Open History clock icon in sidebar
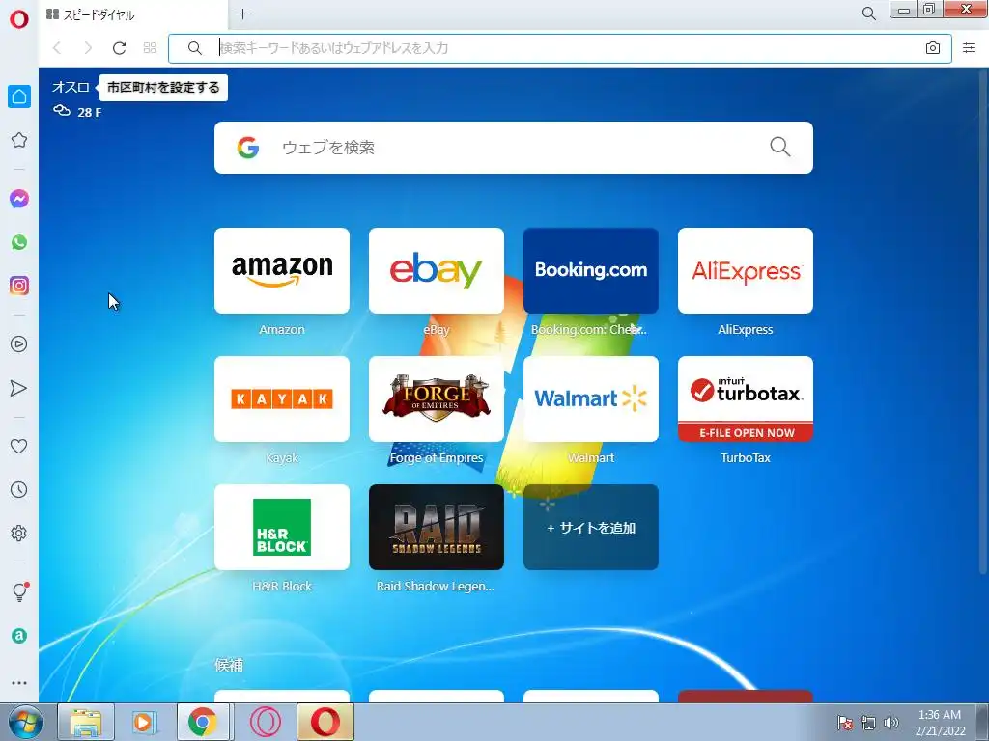The height and width of the screenshot is (741, 989). [x=19, y=489]
